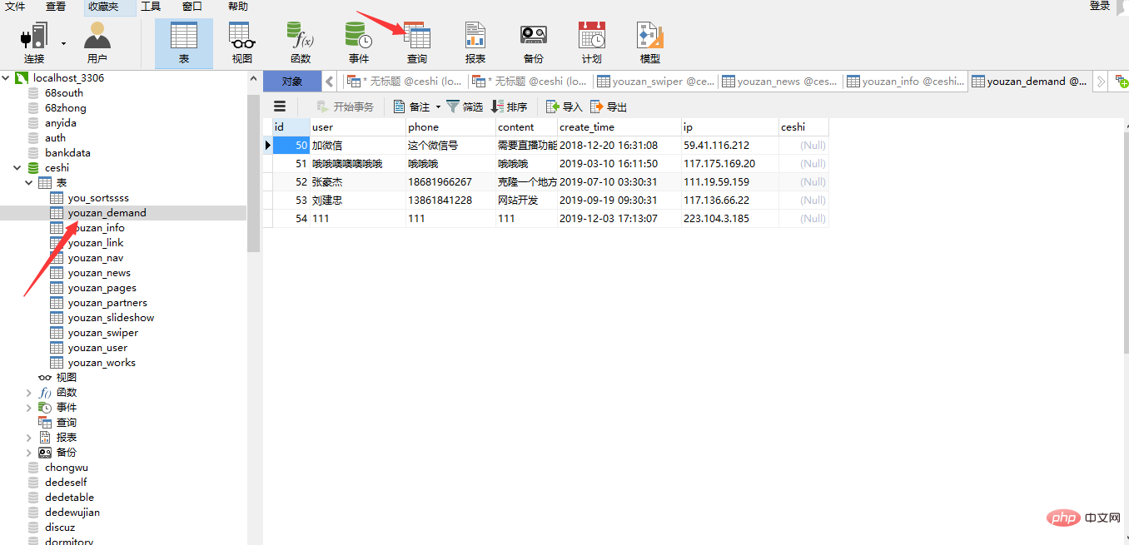Select the bankdata database in the tree
The width and height of the screenshot is (1129, 545).
pyautogui.click(x=67, y=153)
